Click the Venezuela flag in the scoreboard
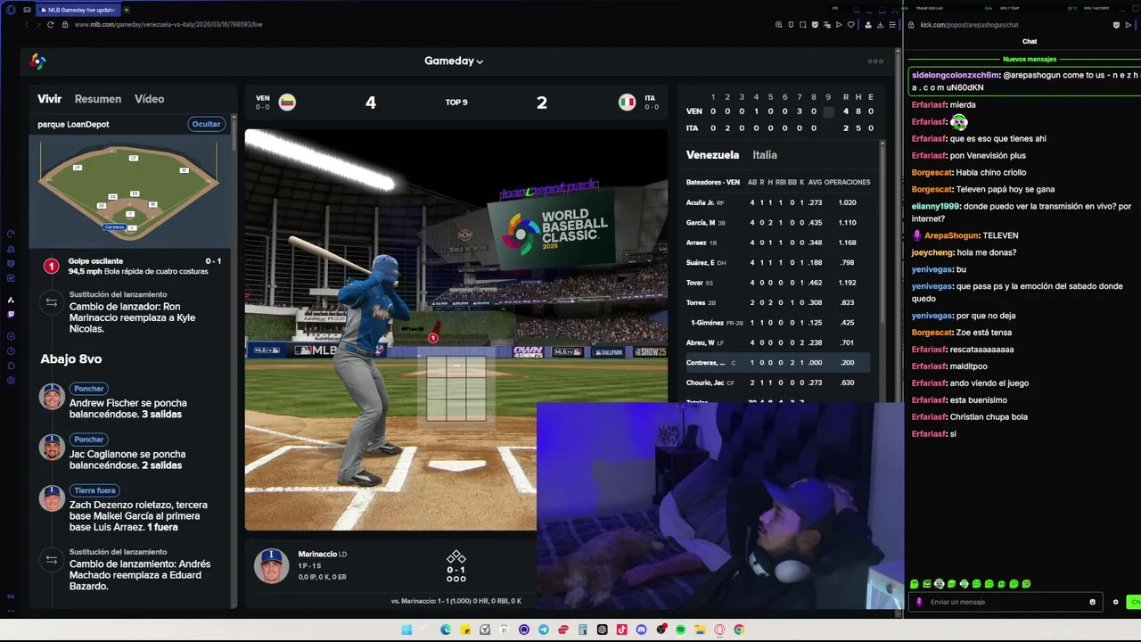The width and height of the screenshot is (1141, 642). [287, 103]
